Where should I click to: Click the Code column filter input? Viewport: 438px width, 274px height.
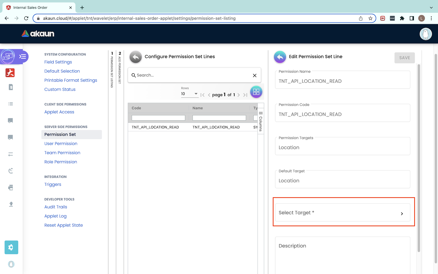(158, 118)
